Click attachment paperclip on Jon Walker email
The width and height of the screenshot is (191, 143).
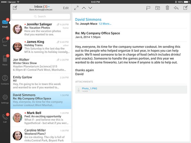tap(58, 60)
